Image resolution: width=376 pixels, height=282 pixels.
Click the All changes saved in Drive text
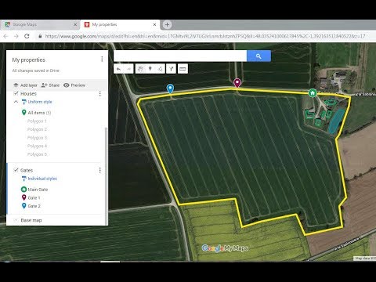[36, 70]
